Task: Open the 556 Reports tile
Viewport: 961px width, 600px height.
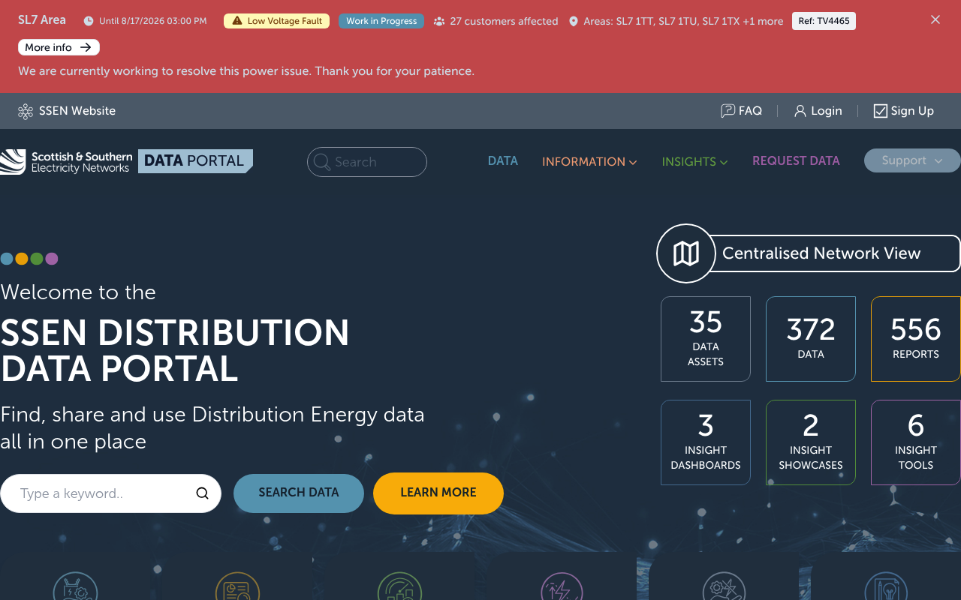Action: tap(916, 339)
